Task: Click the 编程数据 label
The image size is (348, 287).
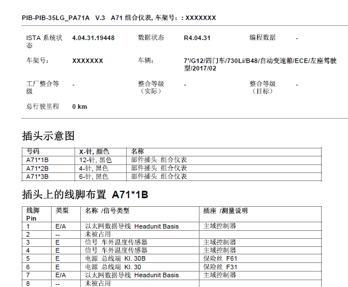Action: click(263, 37)
